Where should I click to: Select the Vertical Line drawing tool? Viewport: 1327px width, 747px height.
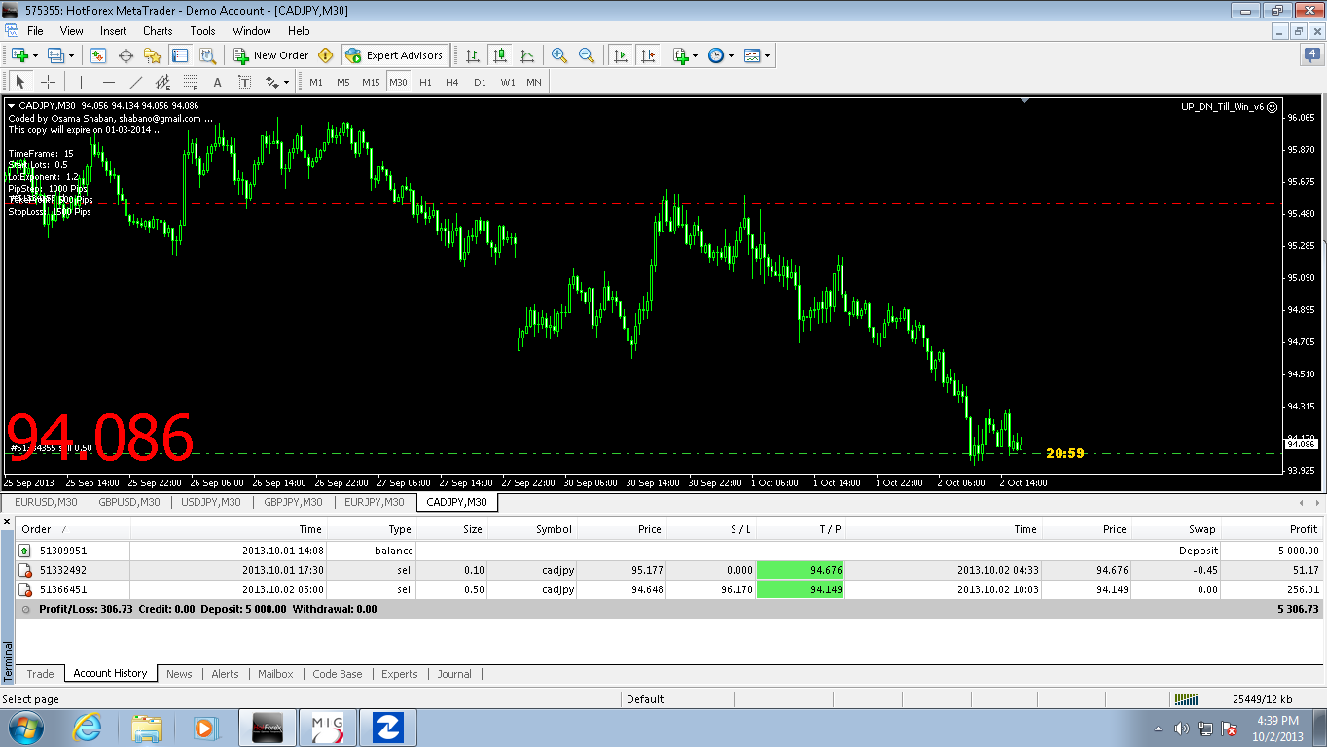point(81,82)
